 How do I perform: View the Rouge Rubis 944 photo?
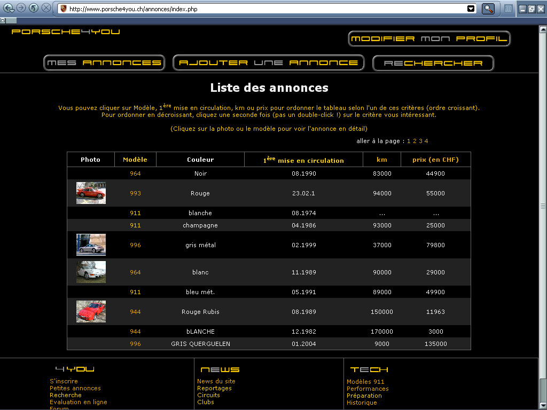[x=91, y=312]
